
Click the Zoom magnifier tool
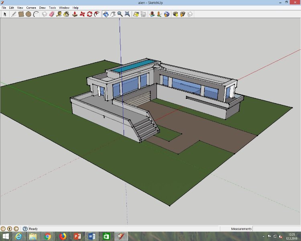tap(120, 14)
